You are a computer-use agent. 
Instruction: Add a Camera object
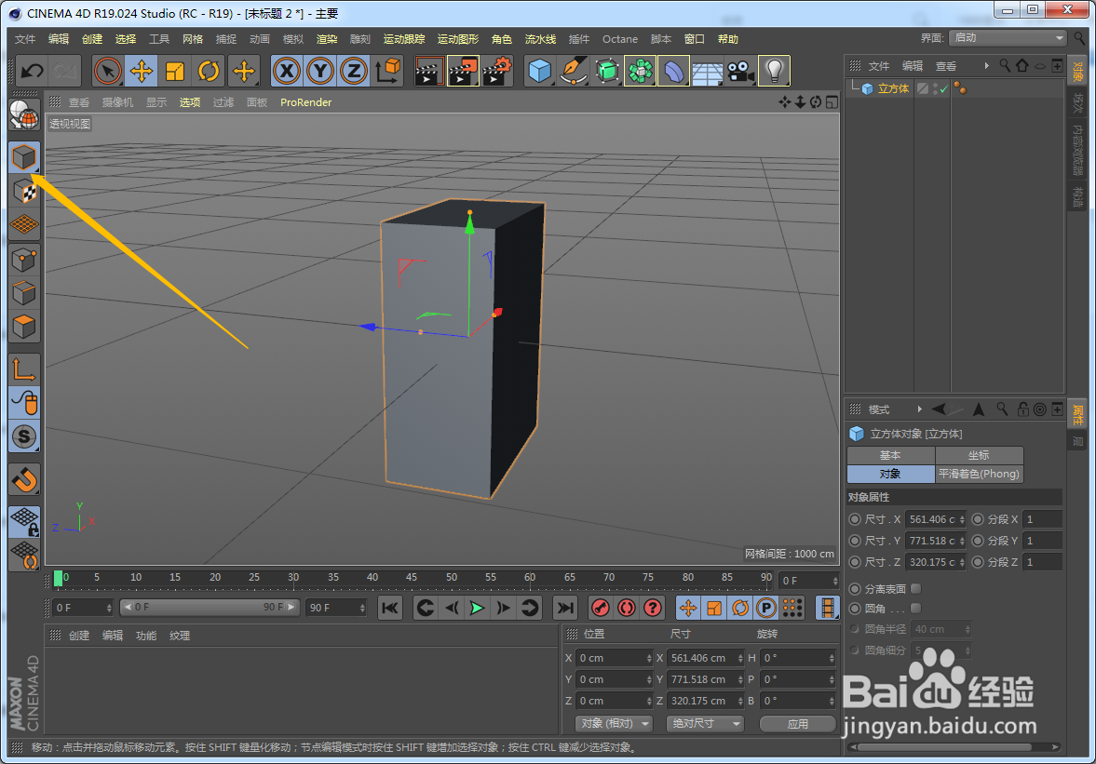(741, 71)
